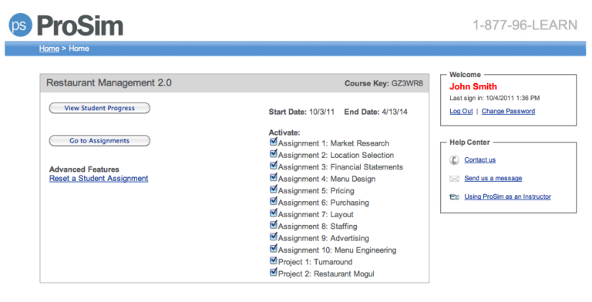Click the Activate: label
Viewport: 592px width, 302px height.
[x=284, y=133]
